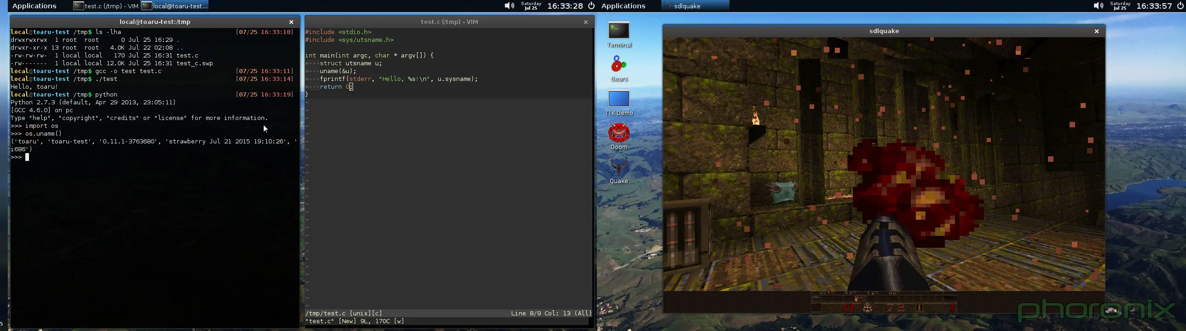1186x331 pixels.
Task: Click the local@toaru-test:/tmp window title bar
Action: point(155,22)
